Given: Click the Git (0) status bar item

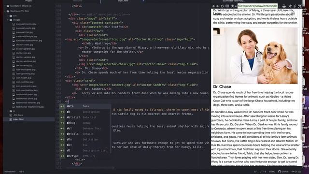Looking at the screenshot, I should tap(296, 172).
